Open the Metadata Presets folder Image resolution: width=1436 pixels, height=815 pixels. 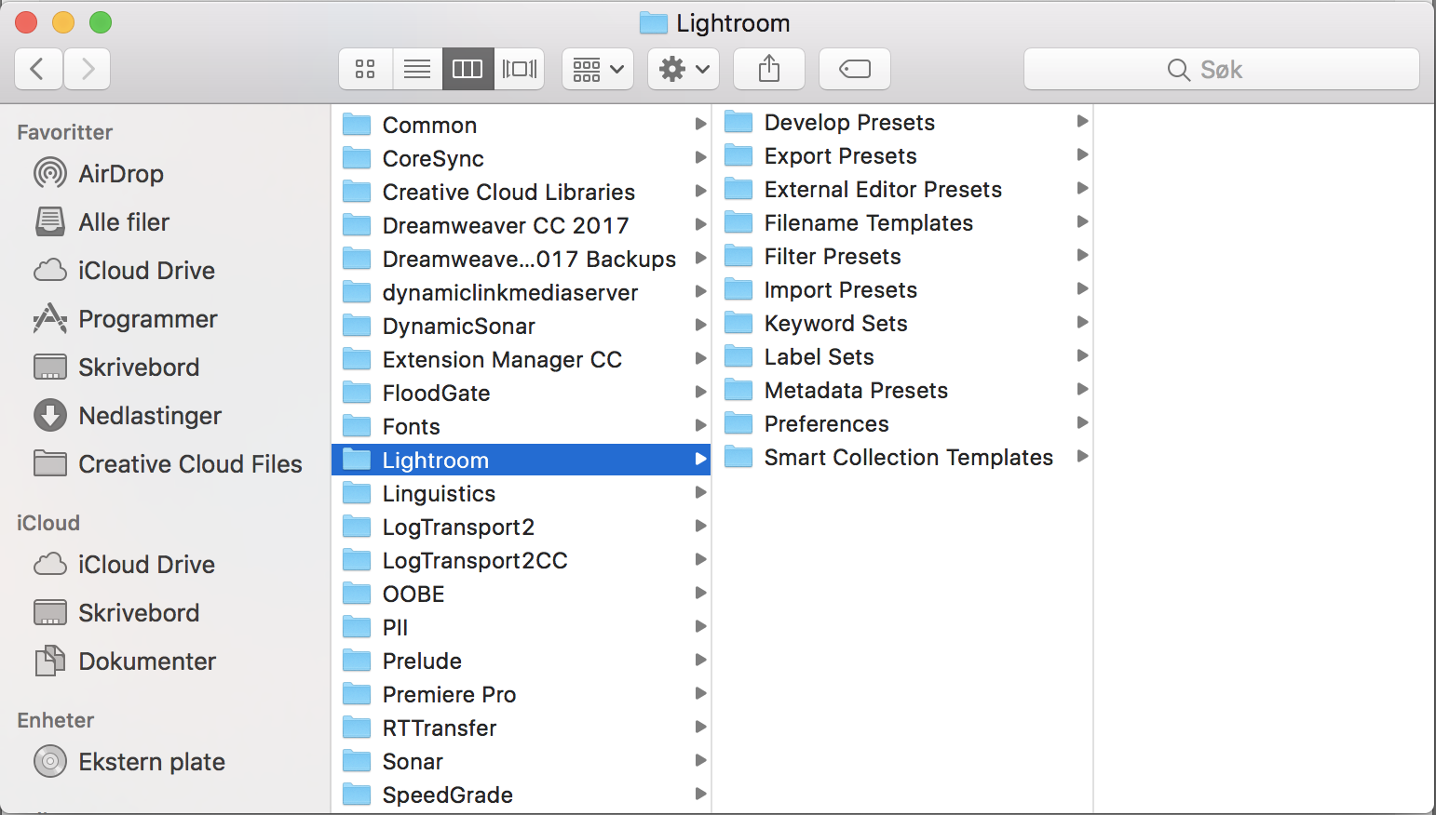(902, 390)
